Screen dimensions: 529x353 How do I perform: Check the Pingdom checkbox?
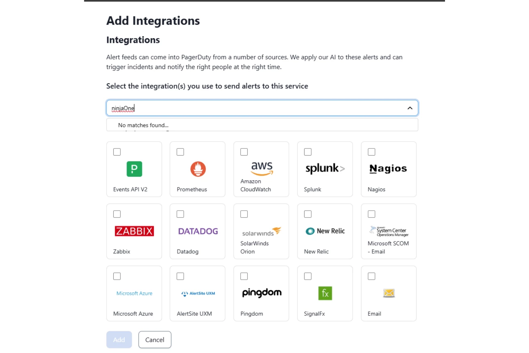pyautogui.click(x=244, y=276)
